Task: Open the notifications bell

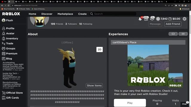Action: (140, 19)
